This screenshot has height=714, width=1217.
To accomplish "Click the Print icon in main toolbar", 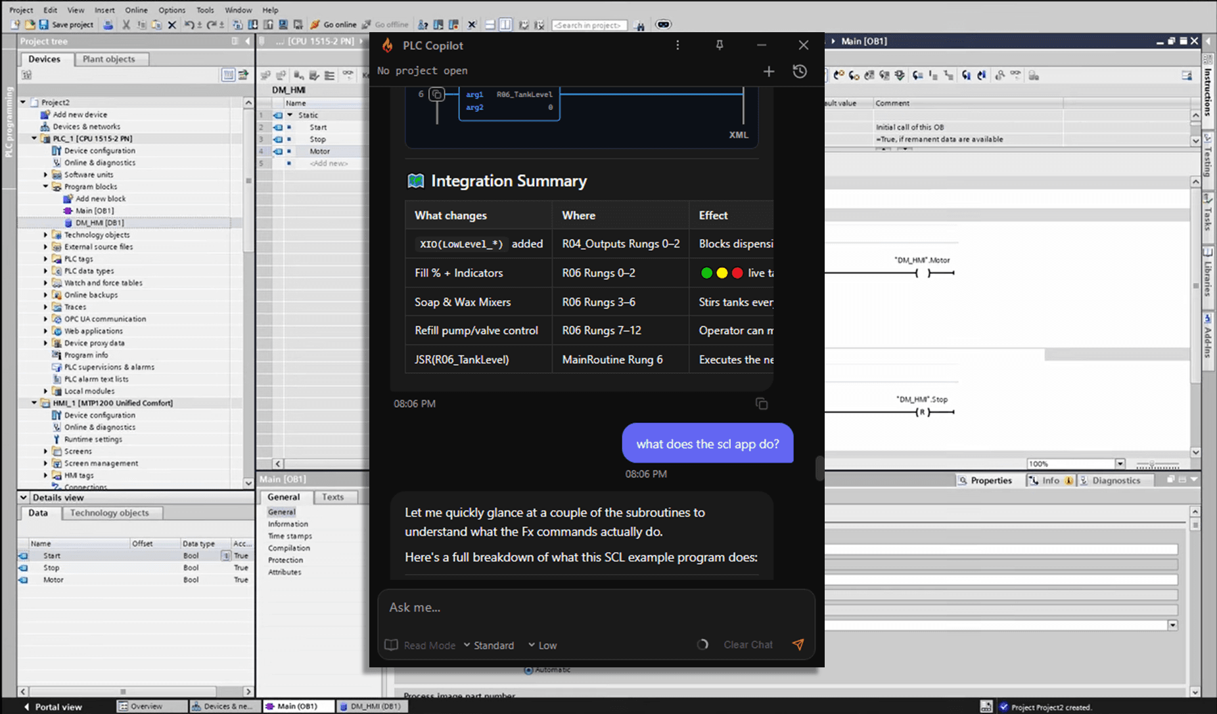I will (x=108, y=25).
